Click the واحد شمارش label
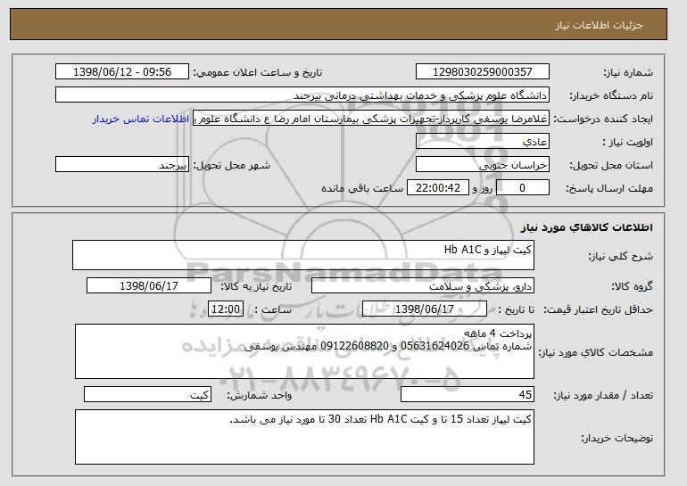 point(260,395)
